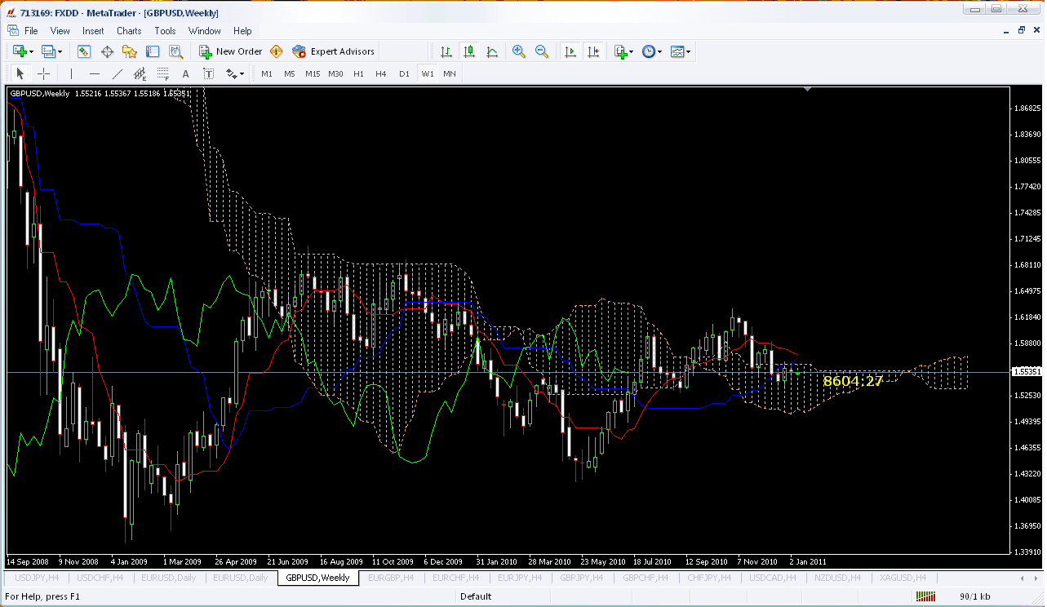Expand the Templates dropdown arrow

[x=689, y=51]
